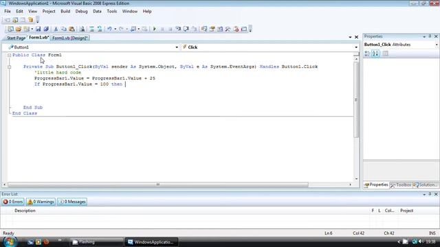The width and height of the screenshot is (440, 247).
Task: Toggle the 0 Warnings filter
Action: click(41, 202)
